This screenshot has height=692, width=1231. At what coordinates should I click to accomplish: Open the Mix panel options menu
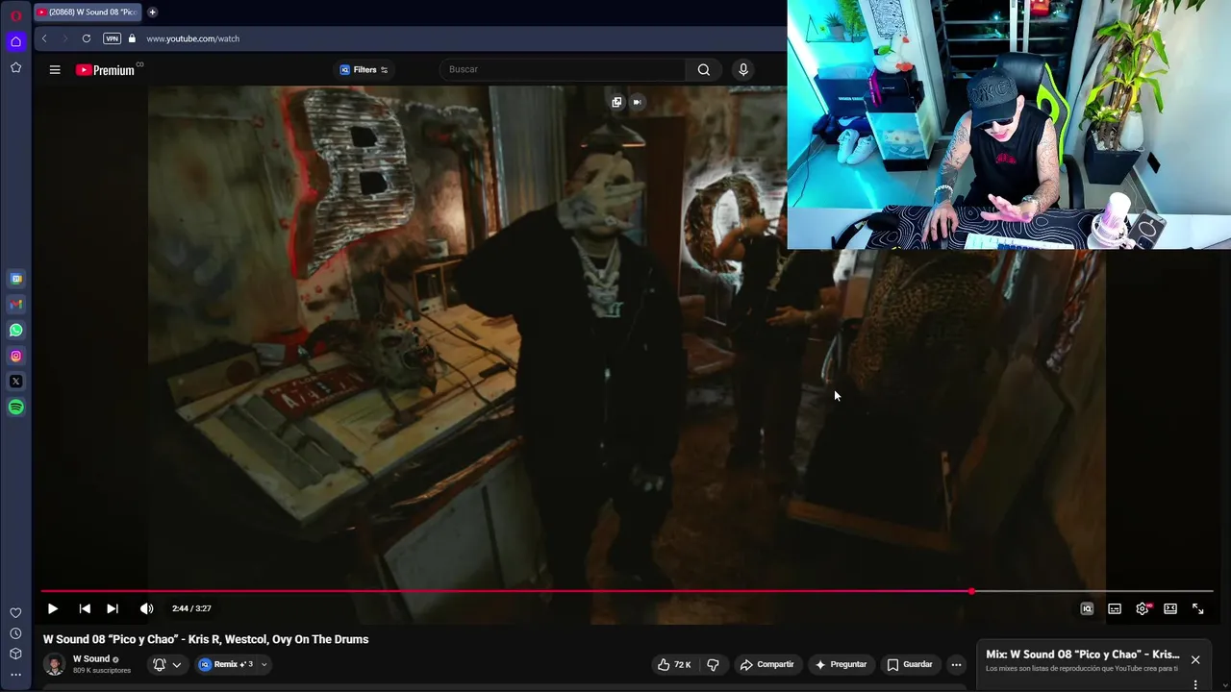tap(1195, 684)
